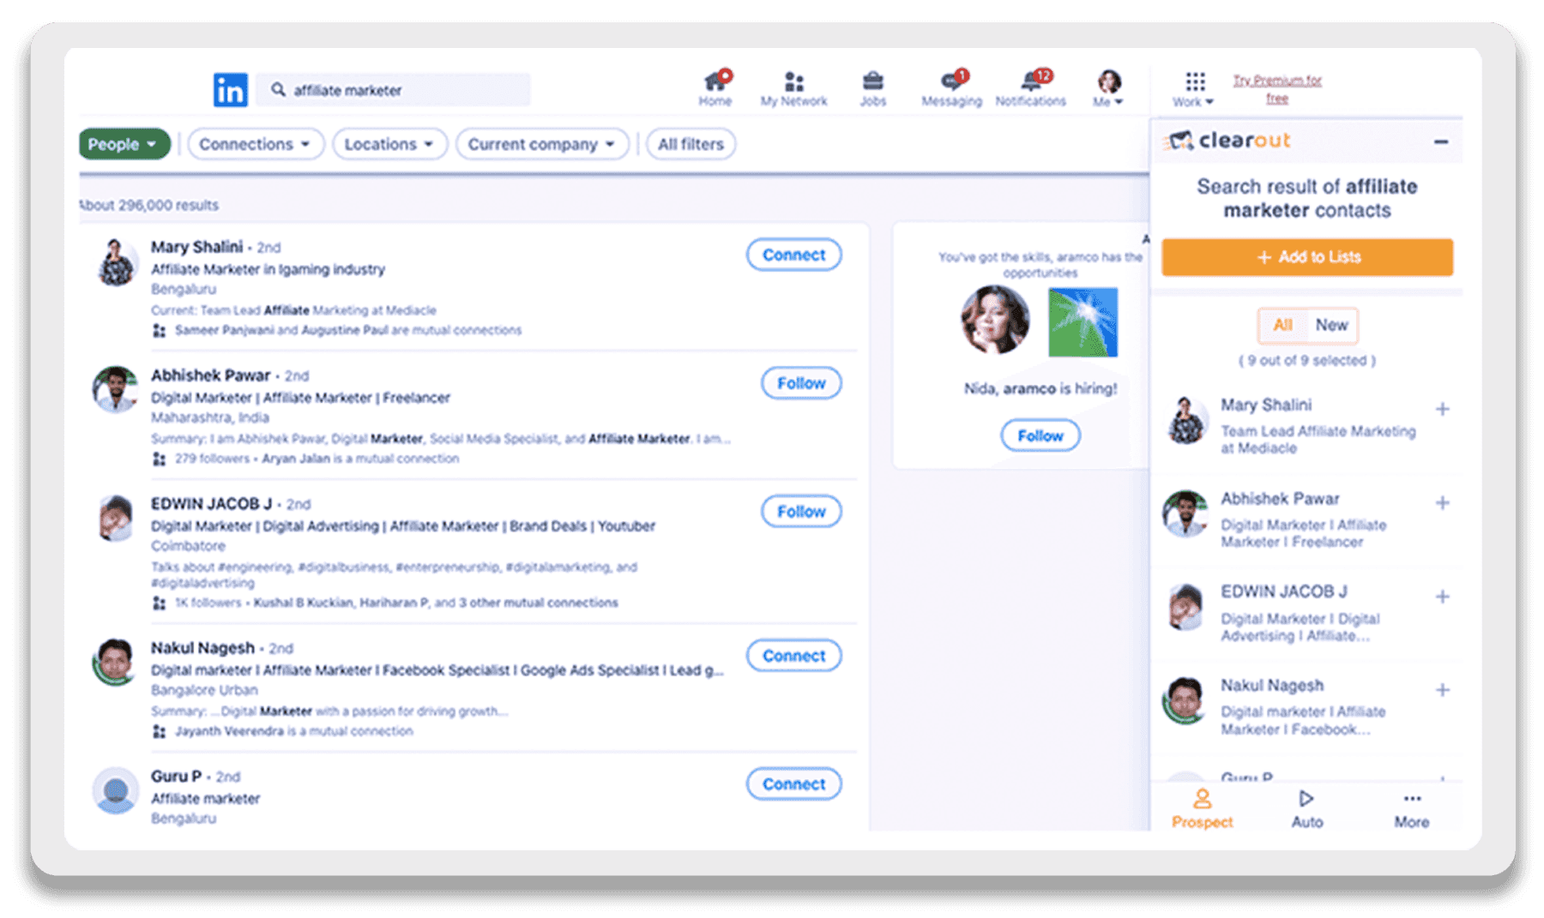This screenshot has width=1544, height=918.
Task: Open the Auto tab in Clearout
Action: tap(1306, 809)
